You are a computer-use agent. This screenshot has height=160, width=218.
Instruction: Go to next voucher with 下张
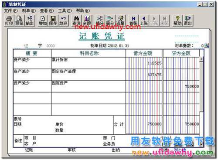[x=154, y=20]
